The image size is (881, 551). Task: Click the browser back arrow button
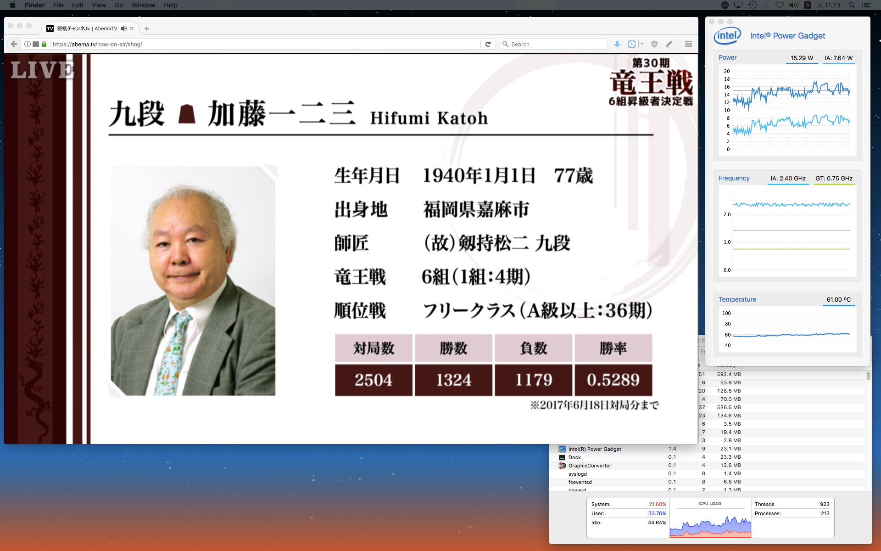pyautogui.click(x=14, y=44)
